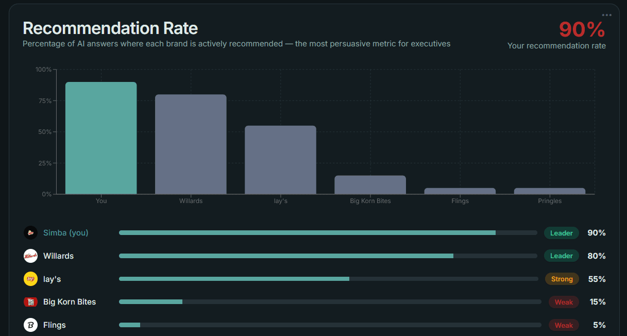Click the 90% value in Simba row
This screenshot has width=627, height=336.
(597, 233)
